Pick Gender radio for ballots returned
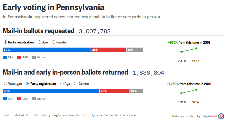This screenshot has width=228, height=126. pyautogui.click(x=76, y=84)
